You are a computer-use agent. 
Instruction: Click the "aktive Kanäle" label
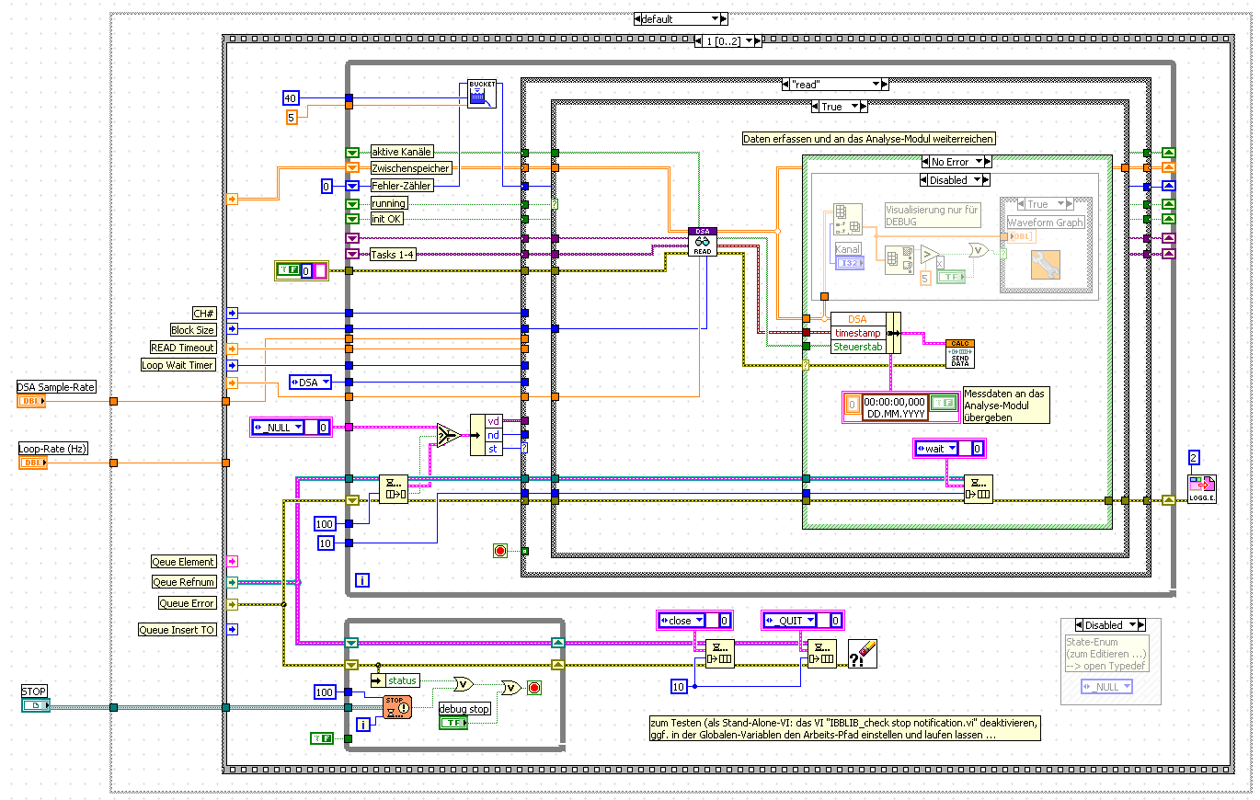point(401,152)
